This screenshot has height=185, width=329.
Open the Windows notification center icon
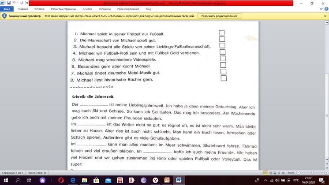tap(322, 180)
